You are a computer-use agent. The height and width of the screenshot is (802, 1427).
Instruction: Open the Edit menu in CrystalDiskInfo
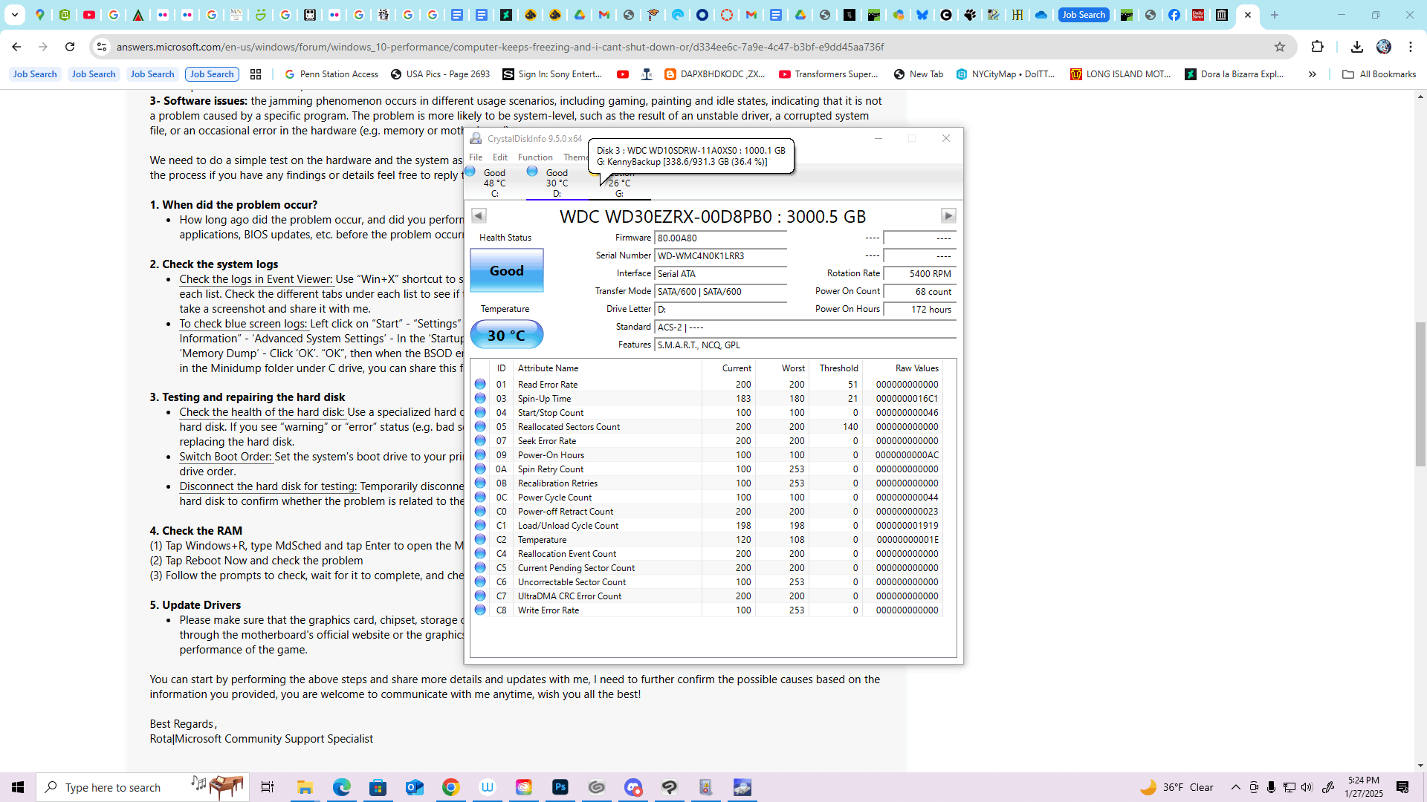point(500,157)
